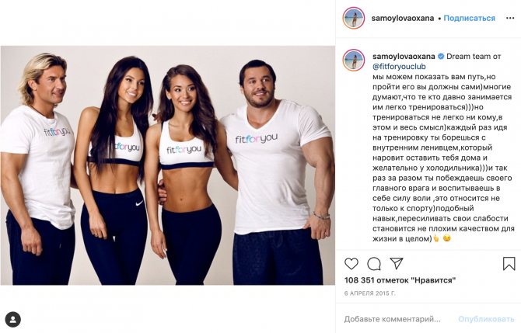Screen dimensions: 521x333
Task: Click the Опубликовать post button
Action: (x=486, y=319)
